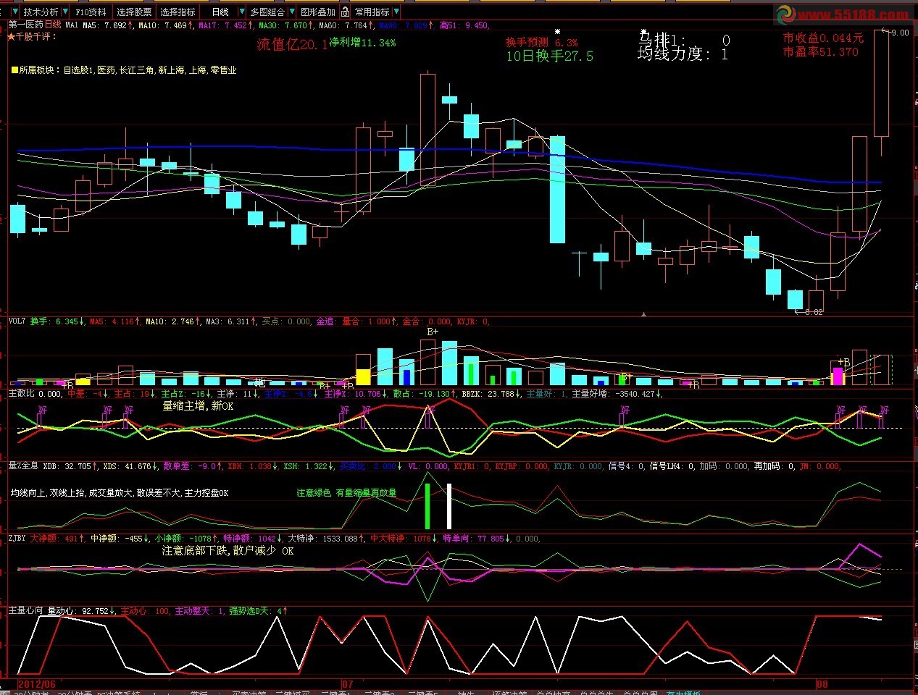Click the 2012/06 timeline date marker
This screenshot has height=695, width=918.
(x=36, y=683)
